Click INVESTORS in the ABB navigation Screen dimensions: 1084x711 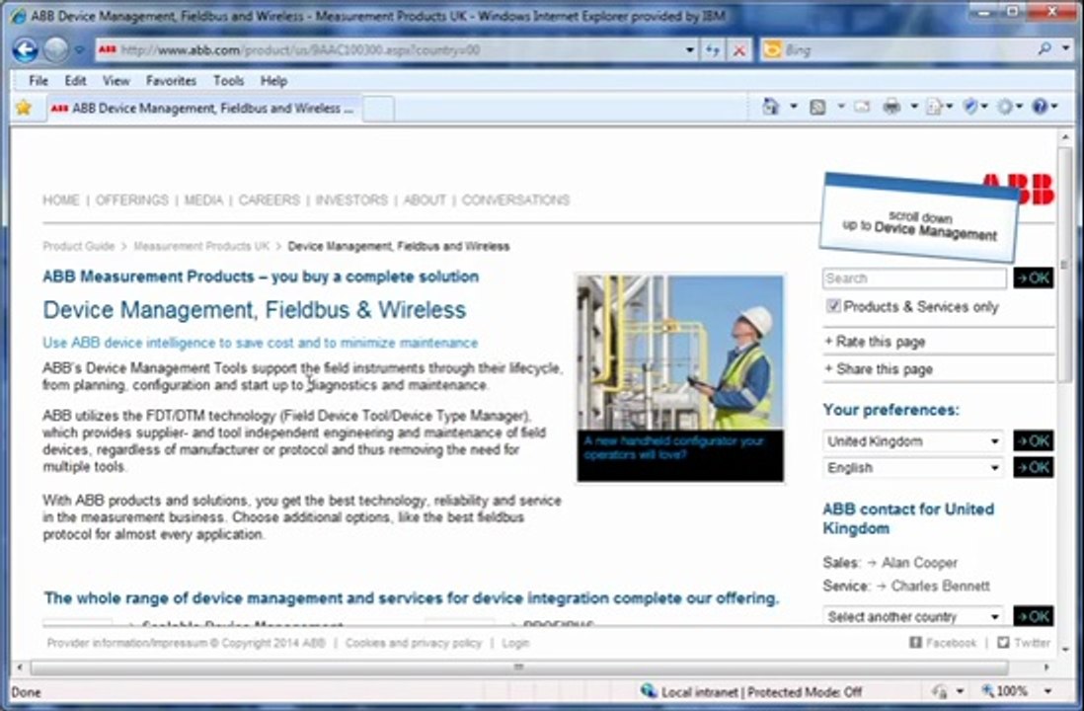pyautogui.click(x=351, y=199)
